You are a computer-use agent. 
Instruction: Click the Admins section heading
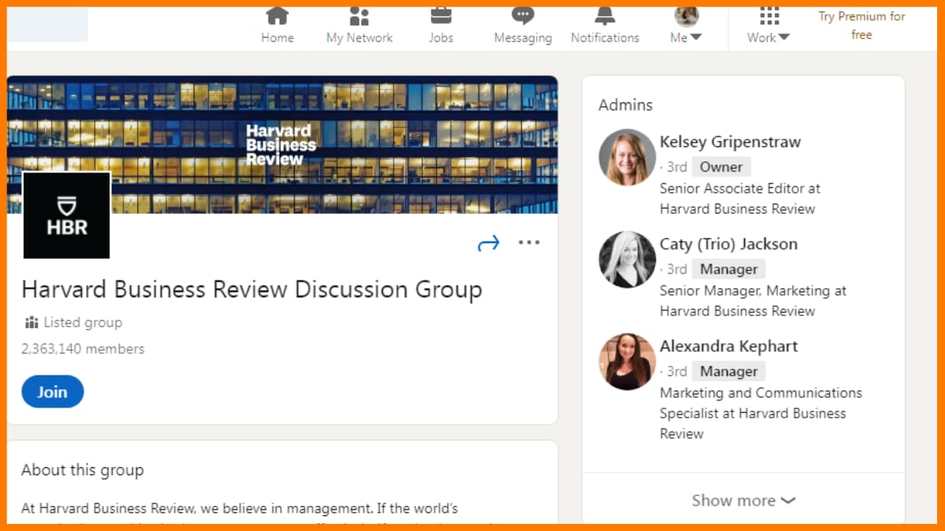625,105
